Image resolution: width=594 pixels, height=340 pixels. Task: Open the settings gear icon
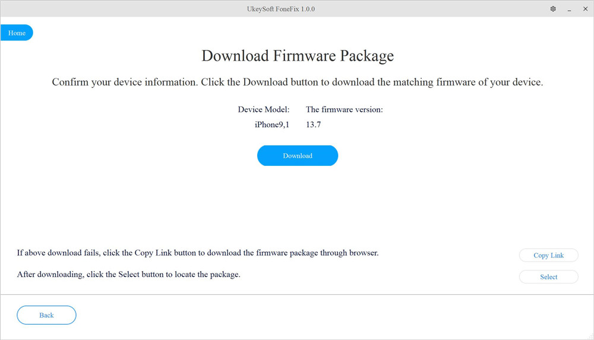pyautogui.click(x=553, y=9)
